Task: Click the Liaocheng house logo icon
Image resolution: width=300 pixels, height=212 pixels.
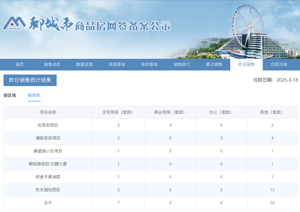Action: point(14,24)
